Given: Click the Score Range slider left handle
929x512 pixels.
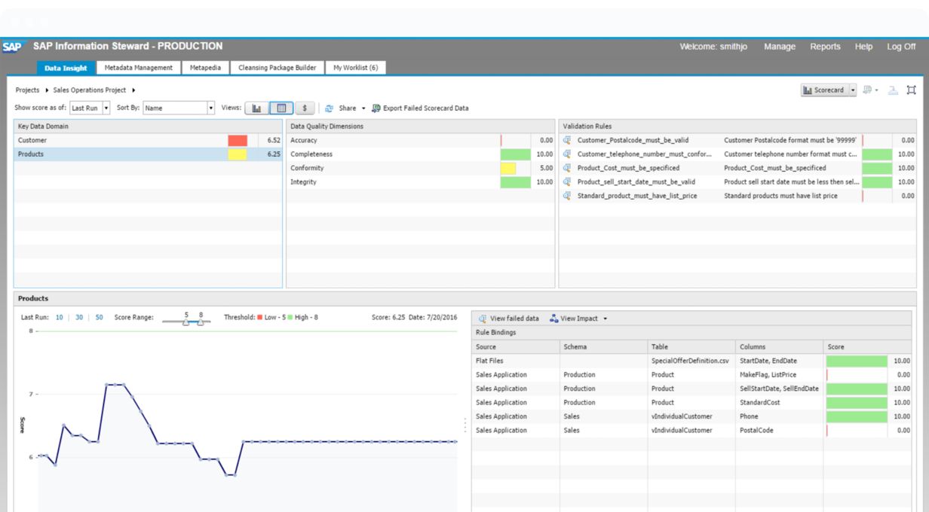Looking at the screenshot, I should click(x=186, y=322).
